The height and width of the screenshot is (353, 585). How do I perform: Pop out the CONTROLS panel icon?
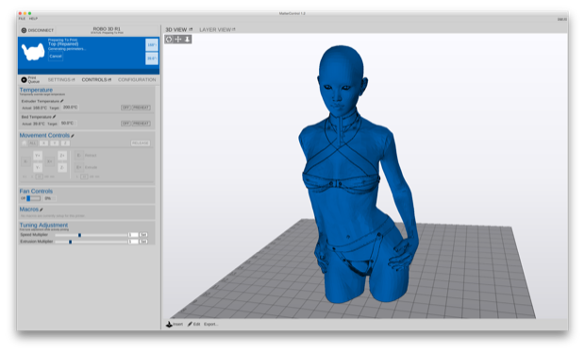click(109, 80)
